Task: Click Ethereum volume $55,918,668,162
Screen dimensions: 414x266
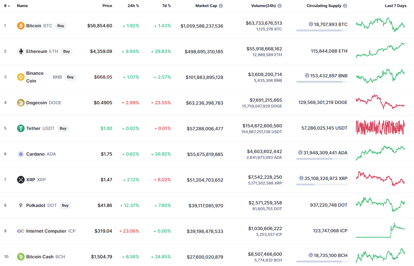Action: pyautogui.click(x=264, y=49)
